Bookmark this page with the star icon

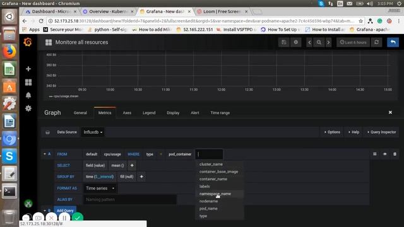pos(360,21)
